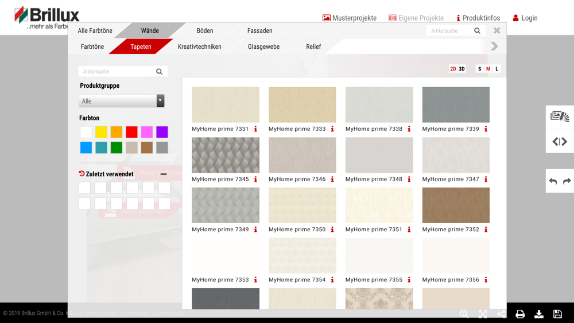Open Musterprojekte from the top navigation
574x323 pixels.
point(349,18)
